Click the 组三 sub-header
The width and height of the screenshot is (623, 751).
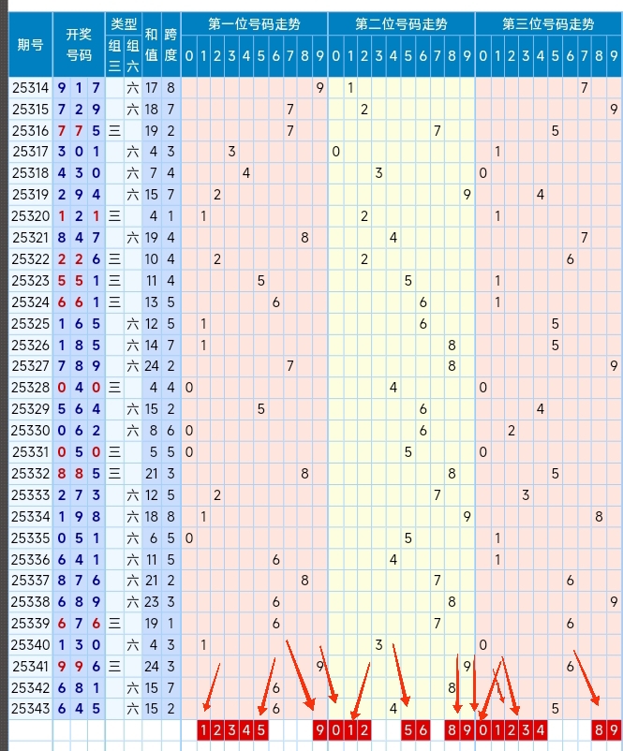tap(114, 56)
